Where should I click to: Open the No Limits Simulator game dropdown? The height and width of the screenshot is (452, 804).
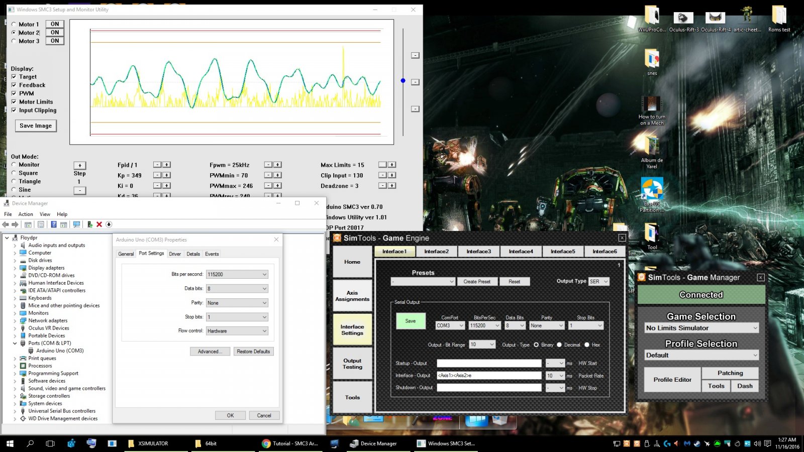(x=701, y=328)
